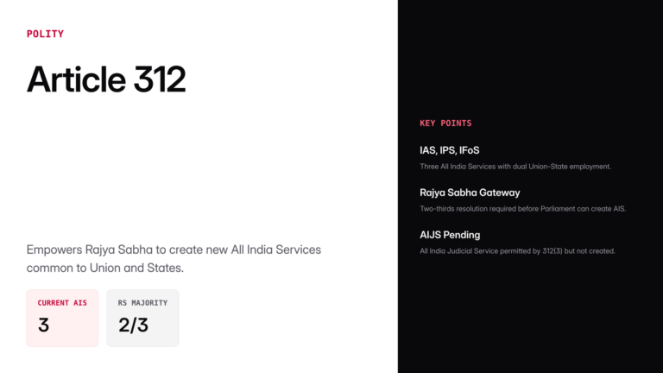Select the "Rajya Sabha Gateway" key point heading

470,193
